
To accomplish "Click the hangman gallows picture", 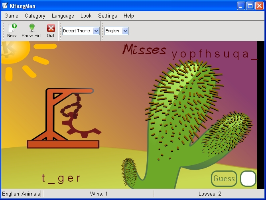I will [x=64, y=118].
